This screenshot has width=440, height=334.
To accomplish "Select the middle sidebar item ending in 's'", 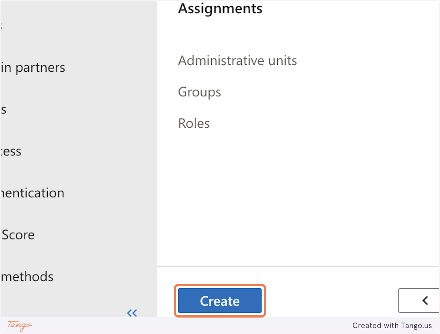I will click(x=3, y=109).
